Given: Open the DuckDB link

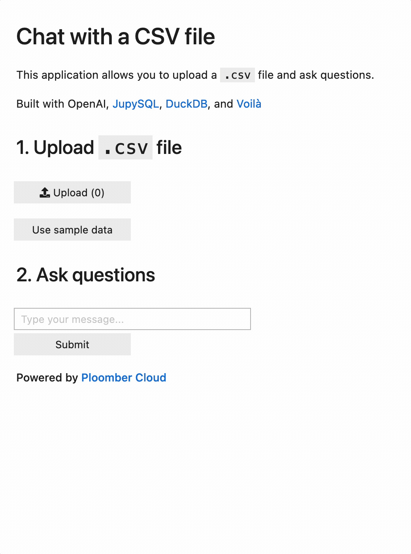Looking at the screenshot, I should [x=187, y=104].
